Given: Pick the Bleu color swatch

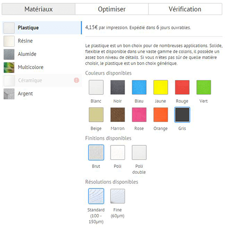Looking at the screenshot, I should 139,87.
